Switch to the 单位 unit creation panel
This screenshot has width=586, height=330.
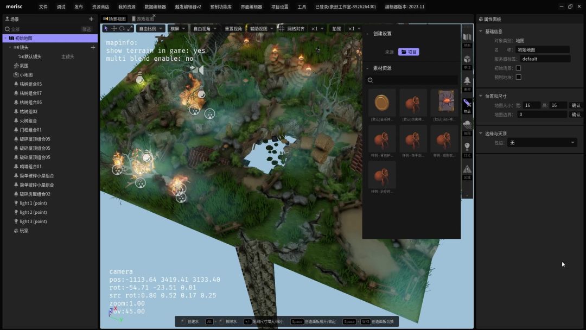[x=467, y=61]
